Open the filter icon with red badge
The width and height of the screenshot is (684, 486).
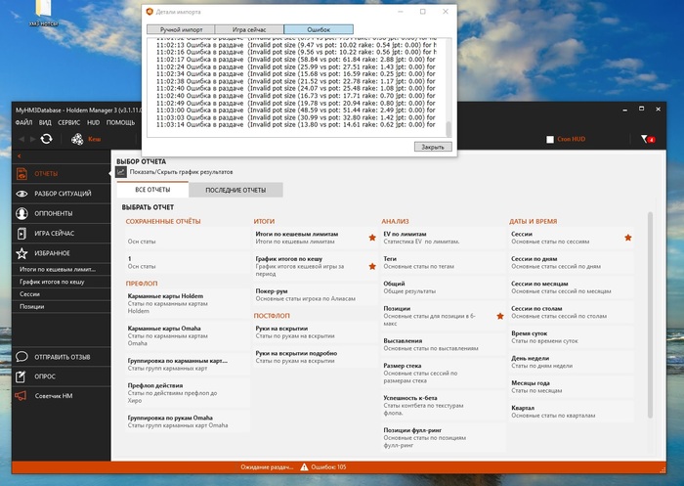pos(647,139)
